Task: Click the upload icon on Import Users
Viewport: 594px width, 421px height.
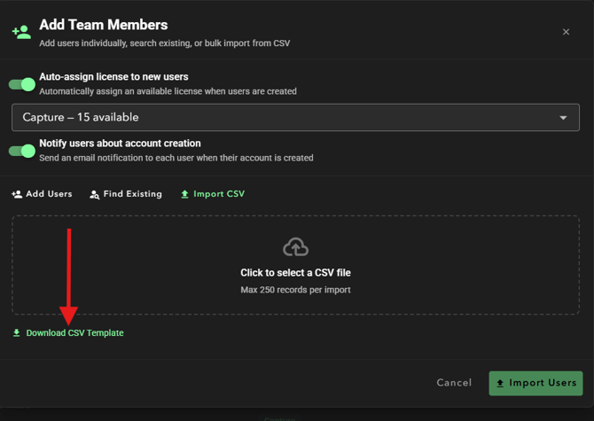Action: tap(500, 384)
